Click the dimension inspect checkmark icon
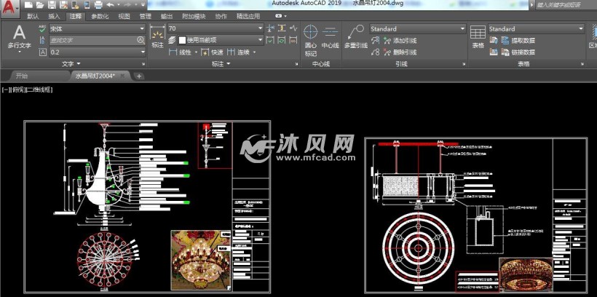 270,40
